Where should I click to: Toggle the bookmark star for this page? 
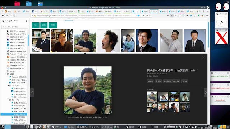150,16
